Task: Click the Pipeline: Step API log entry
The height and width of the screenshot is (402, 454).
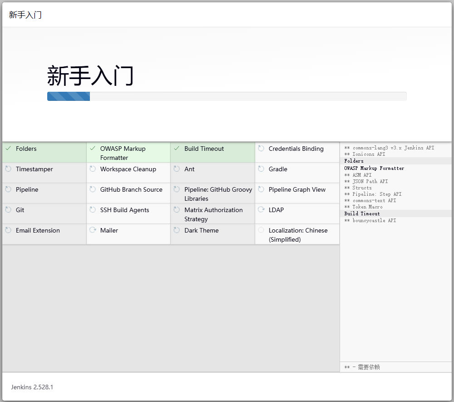Action: [373, 194]
